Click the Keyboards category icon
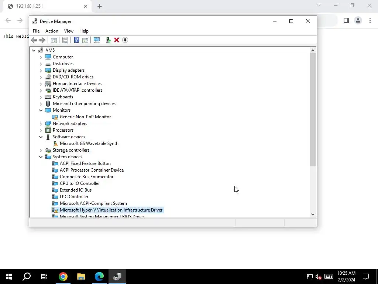The width and height of the screenshot is (378, 284). [x=48, y=97]
